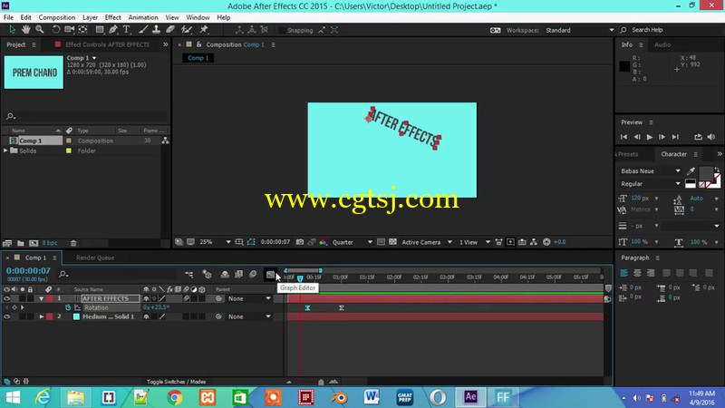Viewport: 725px width, 408px height.
Task: Open the viewer magnification 25% dropdown
Action: point(215,242)
